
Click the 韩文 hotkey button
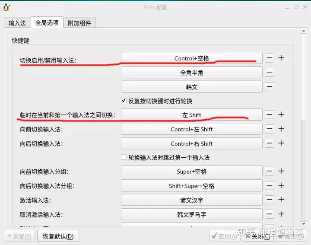click(x=192, y=87)
